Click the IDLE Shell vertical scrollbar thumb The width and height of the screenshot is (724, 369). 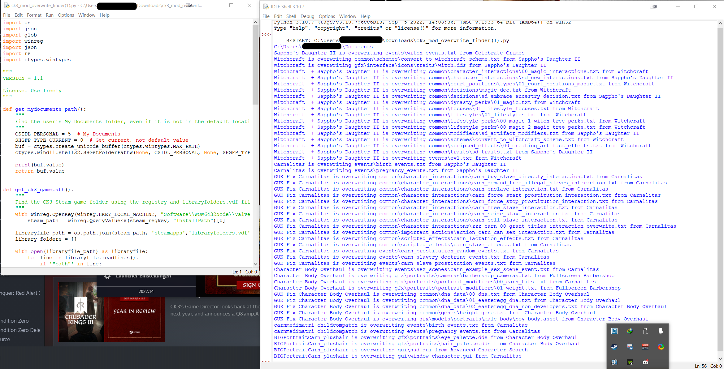(x=720, y=190)
